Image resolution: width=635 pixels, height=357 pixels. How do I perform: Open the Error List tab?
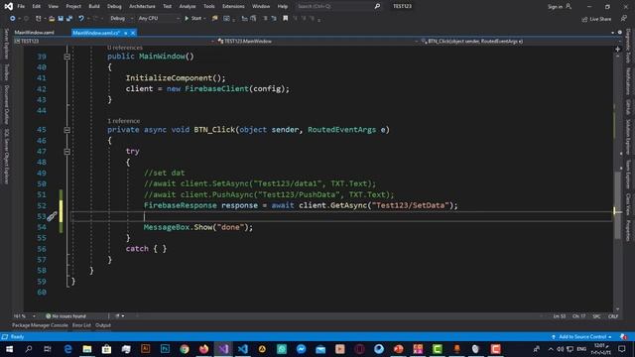[81, 325]
